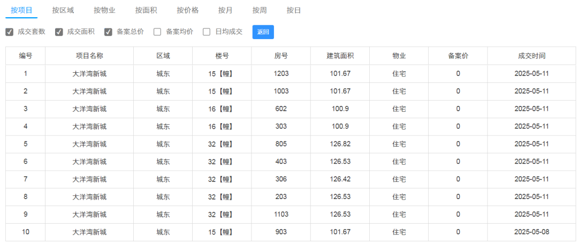Select the 按周 tab
578x244 pixels.
(x=260, y=10)
